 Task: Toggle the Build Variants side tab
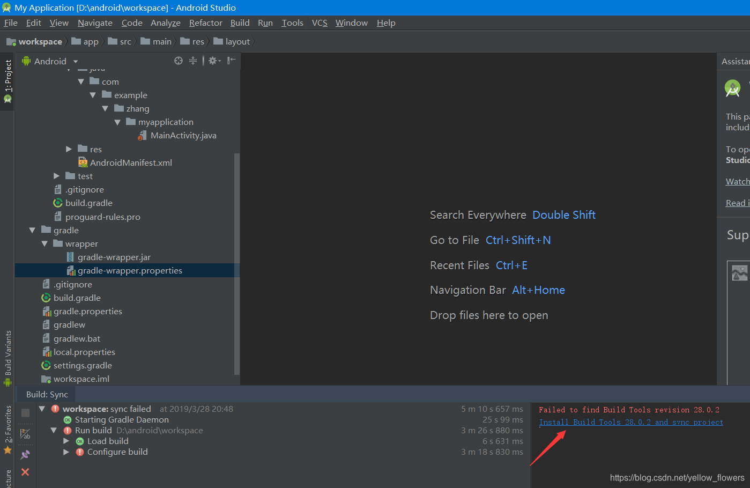click(x=8, y=358)
